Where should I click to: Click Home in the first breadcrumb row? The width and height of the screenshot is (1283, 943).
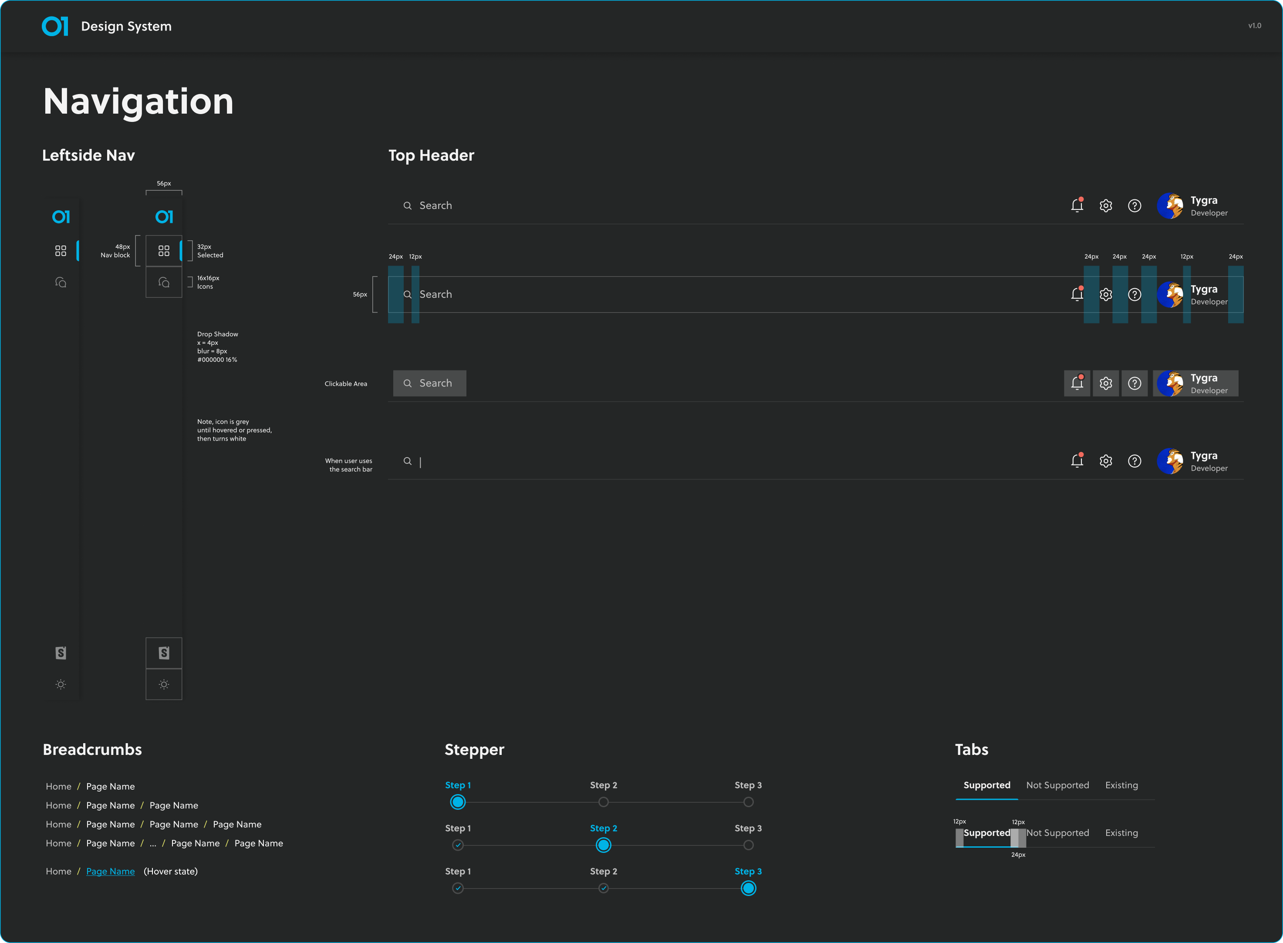coord(58,786)
